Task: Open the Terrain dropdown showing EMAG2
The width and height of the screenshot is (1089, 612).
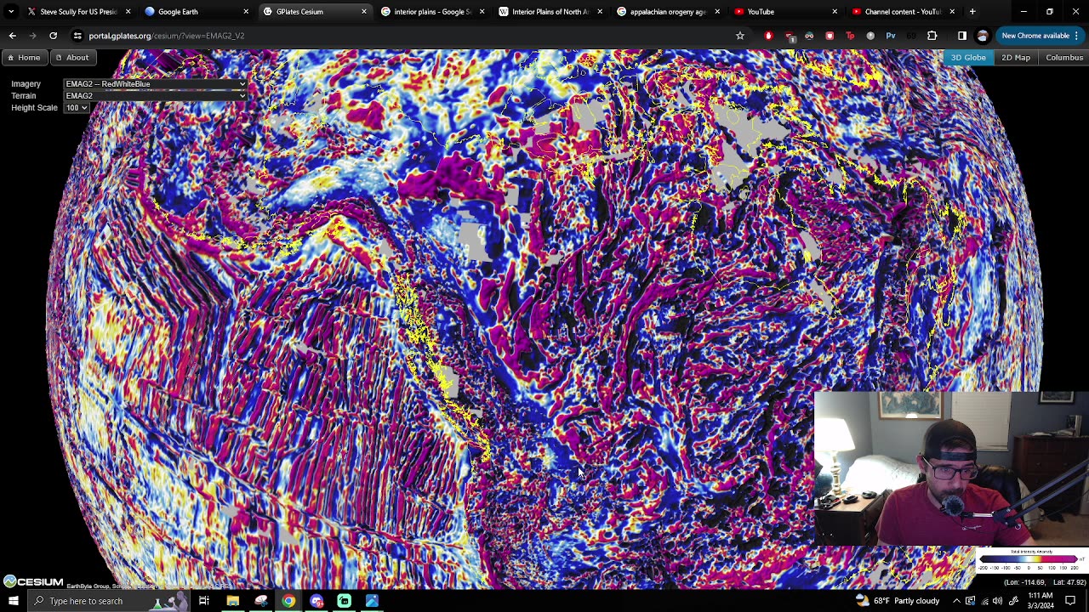Action: click(x=155, y=96)
